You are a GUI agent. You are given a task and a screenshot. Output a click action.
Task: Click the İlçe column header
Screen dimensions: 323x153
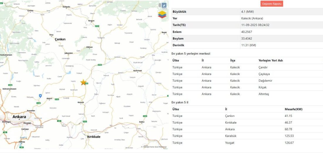(x=233, y=60)
